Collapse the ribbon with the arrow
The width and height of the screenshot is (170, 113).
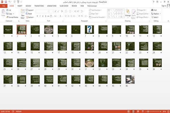click(168, 21)
